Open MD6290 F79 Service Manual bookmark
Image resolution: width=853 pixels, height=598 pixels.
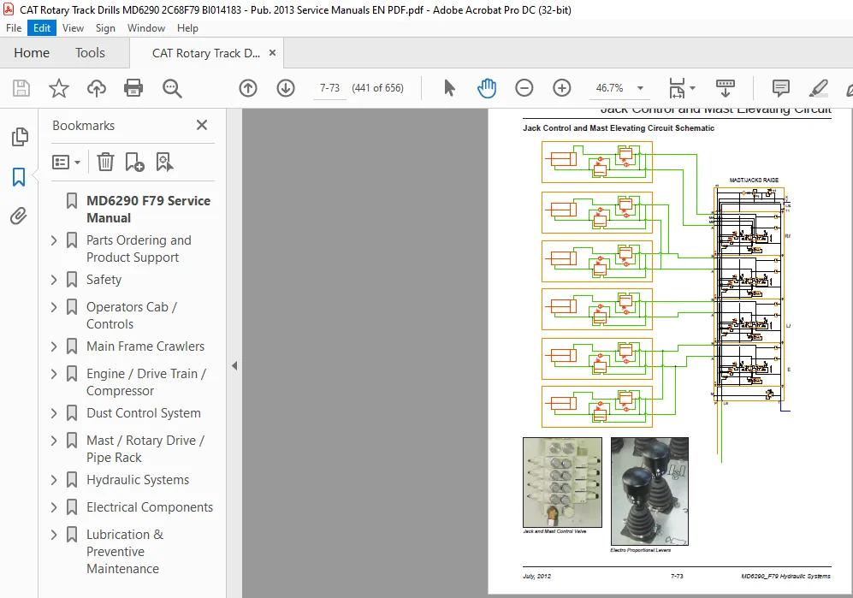(x=148, y=210)
